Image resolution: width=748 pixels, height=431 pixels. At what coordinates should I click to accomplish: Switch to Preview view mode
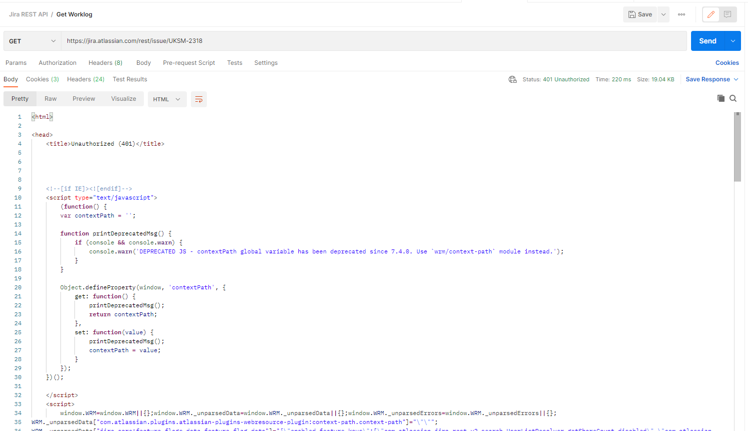point(84,99)
